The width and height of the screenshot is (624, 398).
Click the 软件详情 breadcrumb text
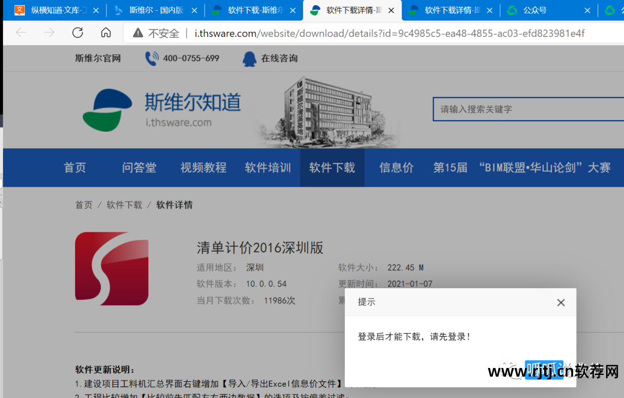pos(174,205)
